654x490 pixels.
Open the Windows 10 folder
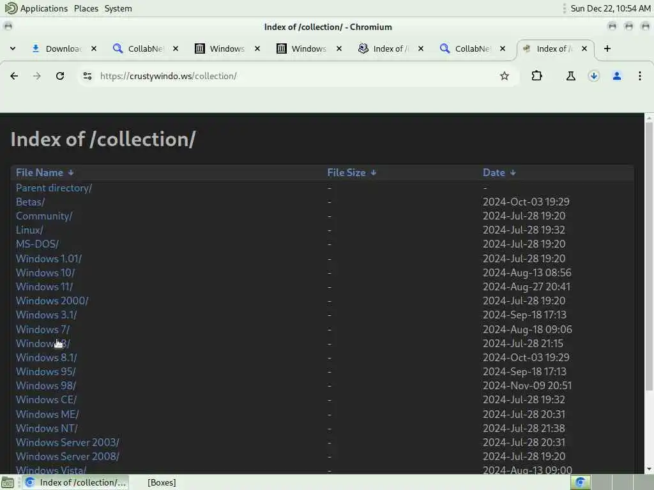(45, 272)
